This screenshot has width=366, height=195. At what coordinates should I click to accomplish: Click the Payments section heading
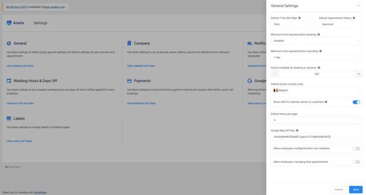coord(142,81)
